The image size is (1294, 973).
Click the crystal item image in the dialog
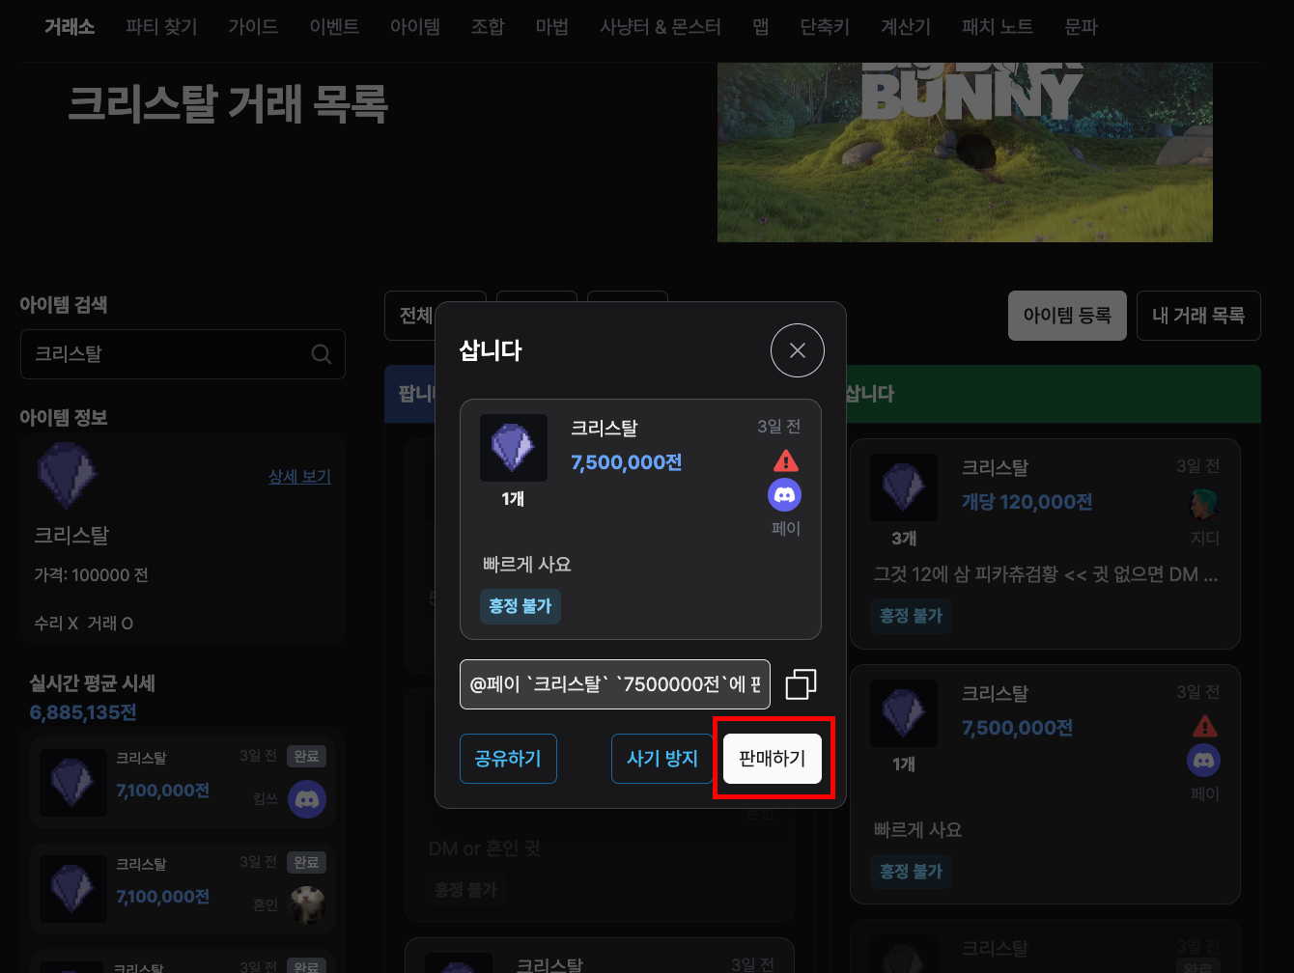[514, 448]
